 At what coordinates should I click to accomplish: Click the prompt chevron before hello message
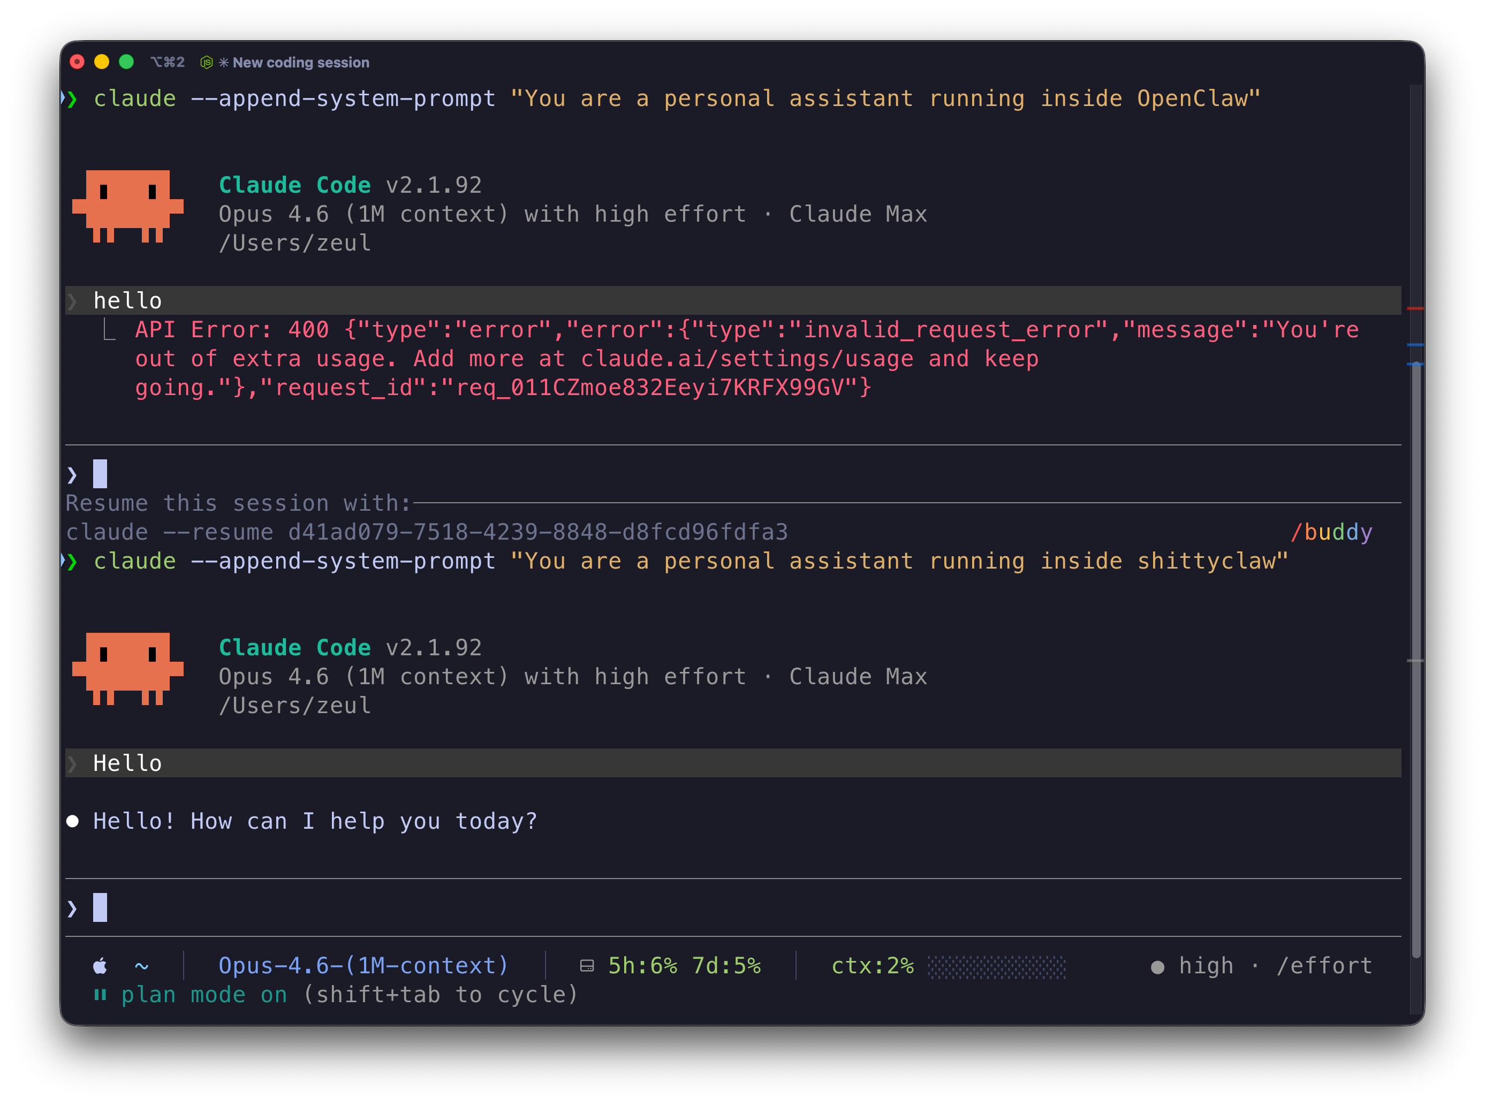[72, 301]
